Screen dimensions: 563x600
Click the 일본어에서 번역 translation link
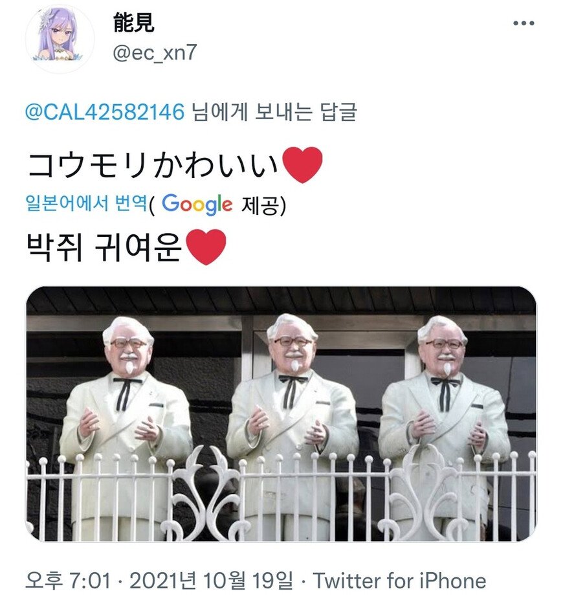point(86,203)
